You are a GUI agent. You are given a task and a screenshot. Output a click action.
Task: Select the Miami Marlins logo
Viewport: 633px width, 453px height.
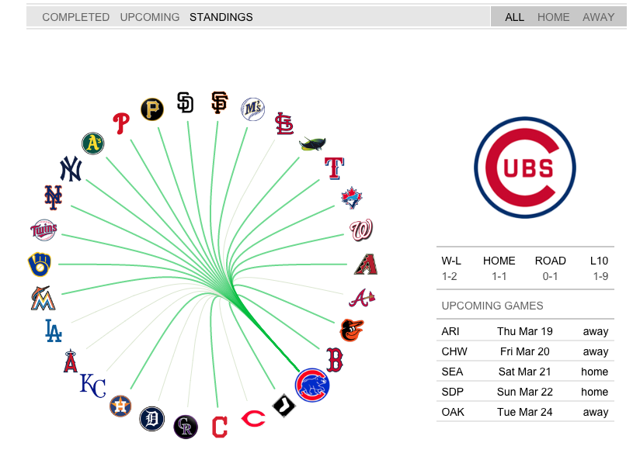(43, 298)
